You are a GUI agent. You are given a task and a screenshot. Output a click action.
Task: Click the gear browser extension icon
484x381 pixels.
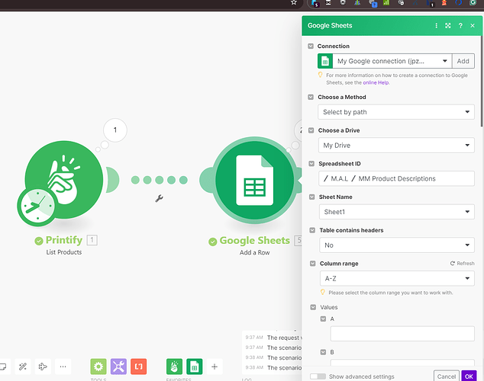pos(343,2)
